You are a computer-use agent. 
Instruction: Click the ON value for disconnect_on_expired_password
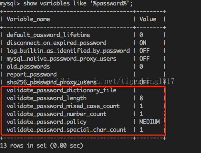click(143, 43)
